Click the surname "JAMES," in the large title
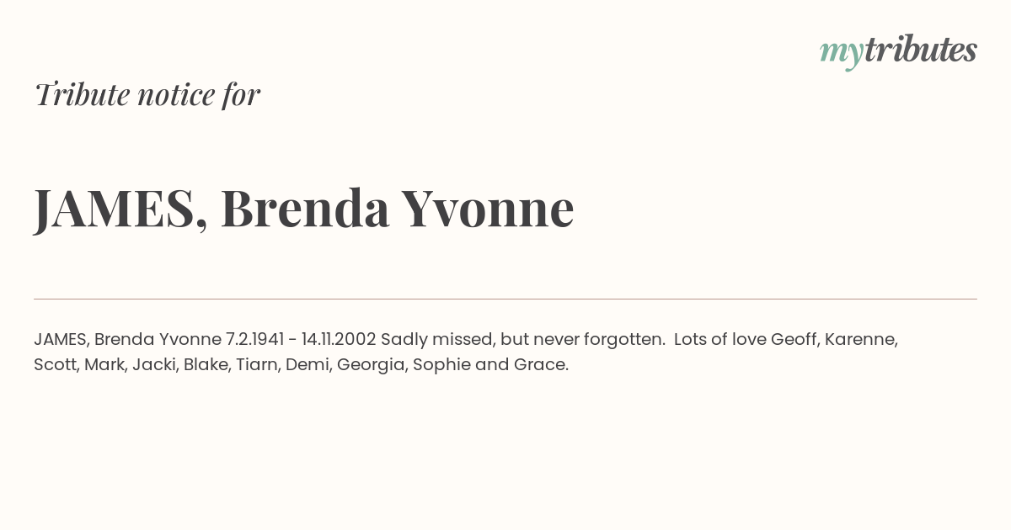This screenshot has height=530, width=1011. coord(121,209)
